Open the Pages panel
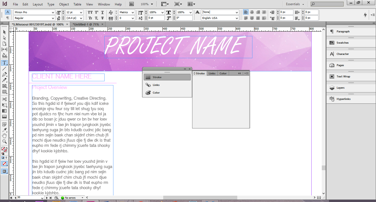This screenshot has height=202, width=376. [341, 65]
